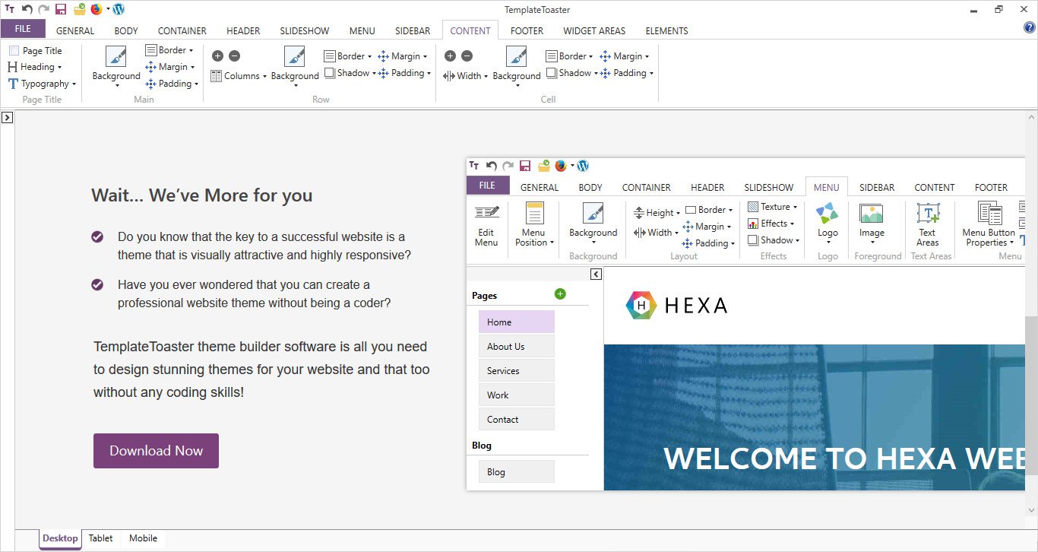This screenshot has width=1038, height=552.
Task: Open preview in Firefox browser icon
Action: click(x=97, y=9)
